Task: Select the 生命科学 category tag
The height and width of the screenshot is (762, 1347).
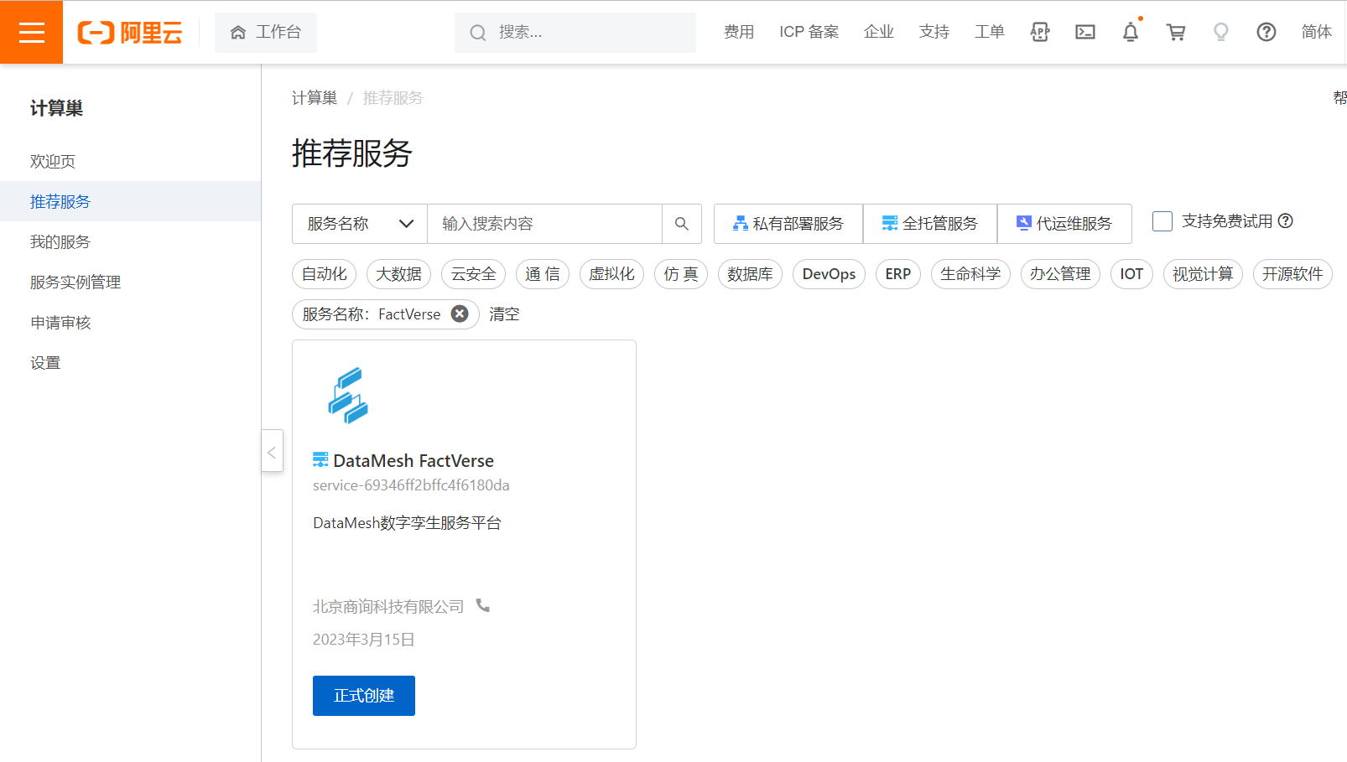Action: 970,274
